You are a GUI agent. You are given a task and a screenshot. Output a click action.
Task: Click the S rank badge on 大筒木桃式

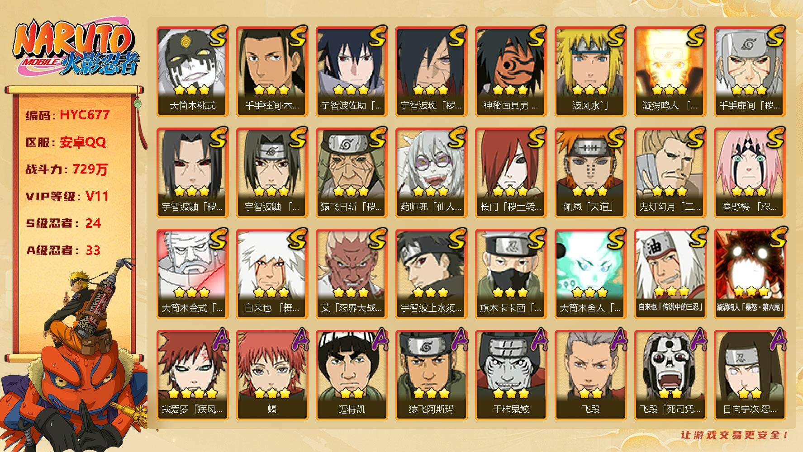pyautogui.click(x=218, y=37)
